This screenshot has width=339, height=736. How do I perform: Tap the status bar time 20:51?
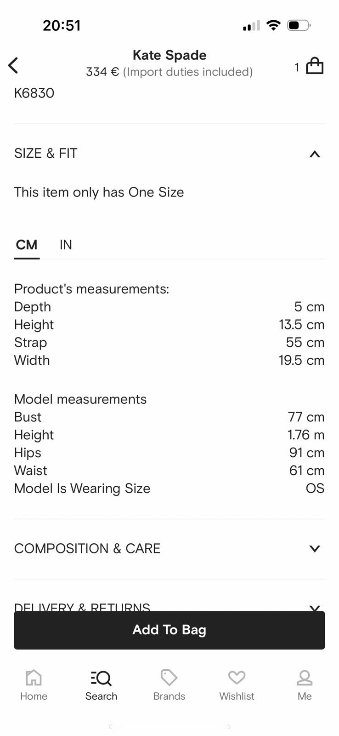(x=62, y=25)
